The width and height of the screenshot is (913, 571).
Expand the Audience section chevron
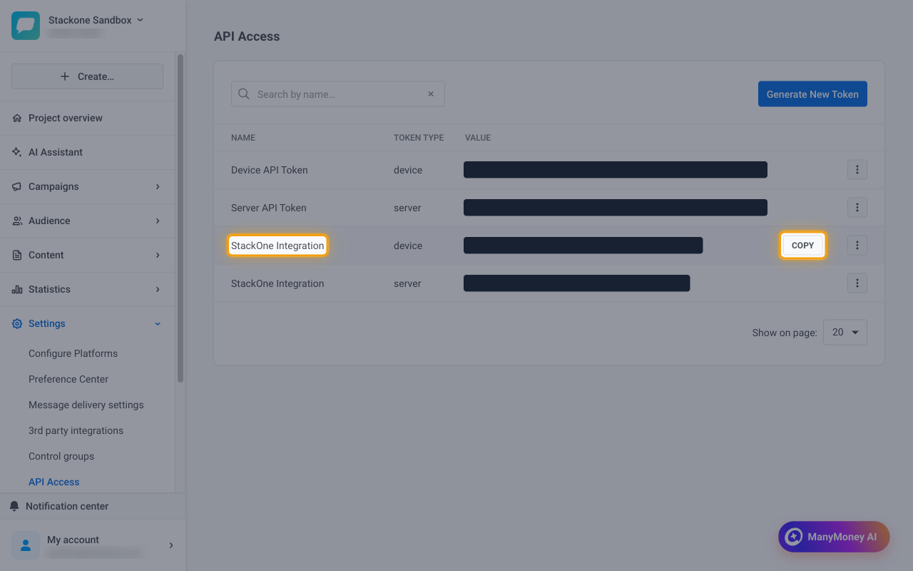[158, 221]
